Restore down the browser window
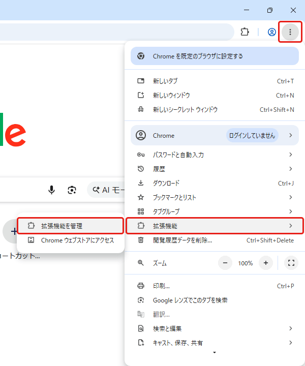305x366 pixels. tap(270, 10)
